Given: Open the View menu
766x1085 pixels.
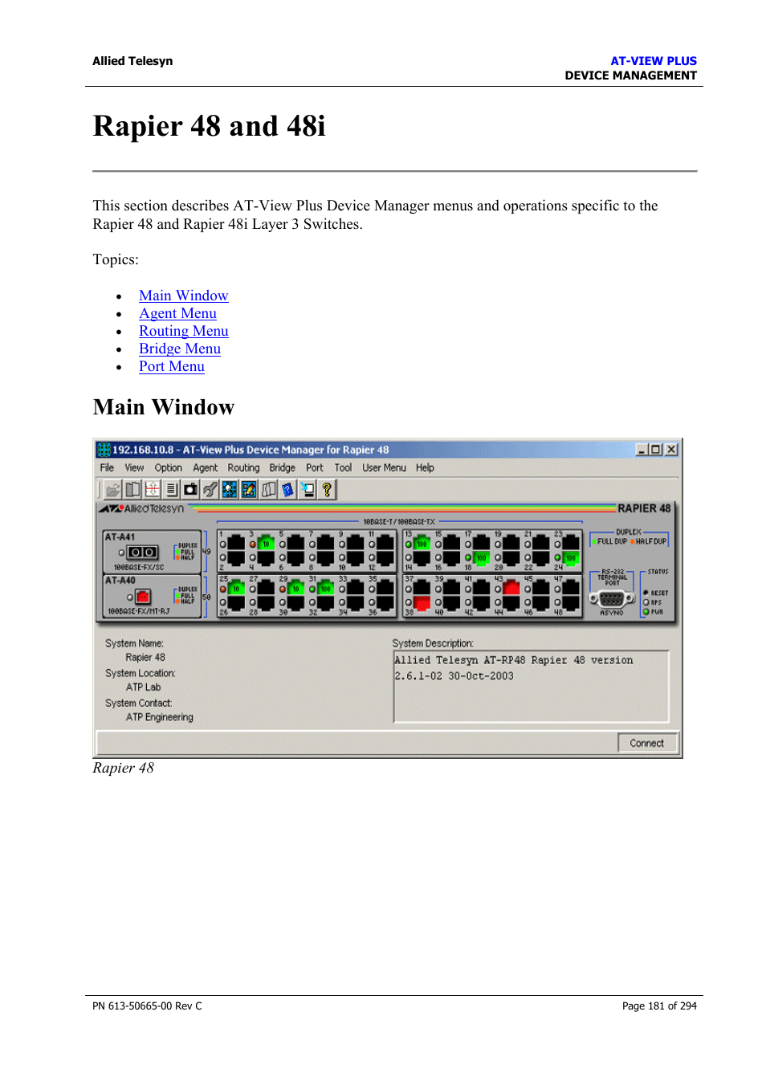Looking at the screenshot, I should coord(134,467).
